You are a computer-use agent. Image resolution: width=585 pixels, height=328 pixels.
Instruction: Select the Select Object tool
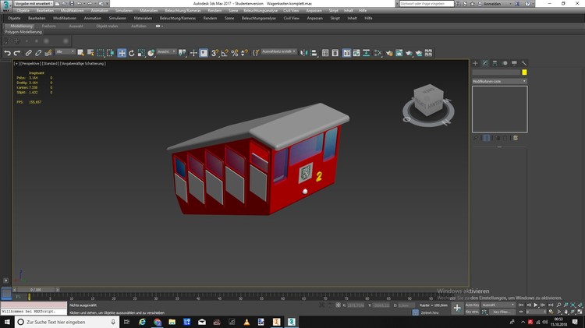(80, 53)
